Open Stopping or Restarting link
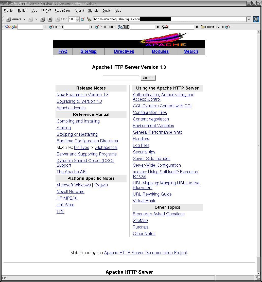 click(77, 134)
